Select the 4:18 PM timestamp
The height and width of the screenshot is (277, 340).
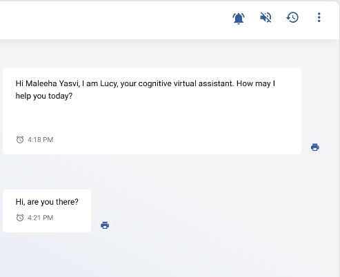40,140
